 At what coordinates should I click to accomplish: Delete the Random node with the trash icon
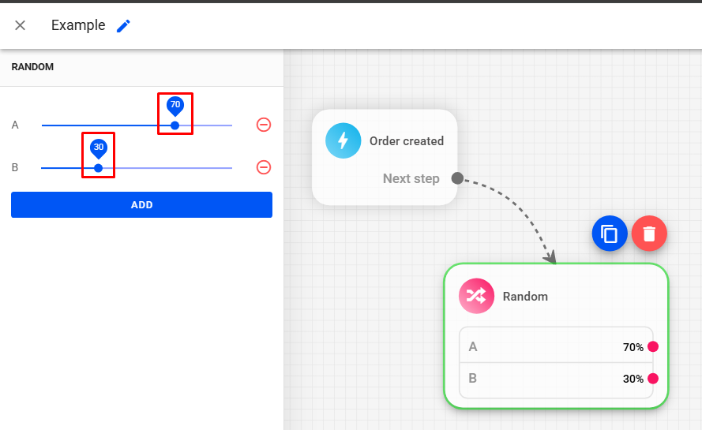coord(649,234)
